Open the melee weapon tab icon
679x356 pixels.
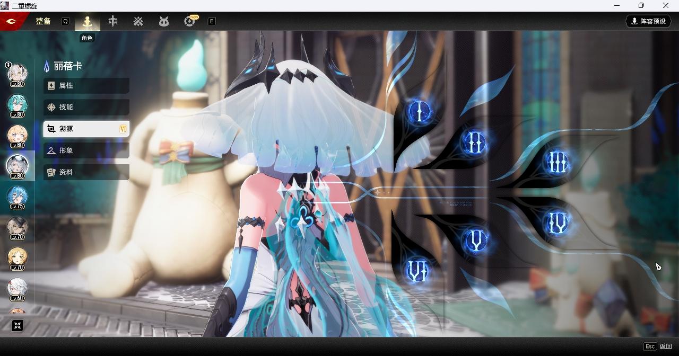point(112,21)
